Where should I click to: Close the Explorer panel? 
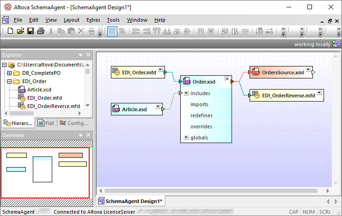(88, 55)
